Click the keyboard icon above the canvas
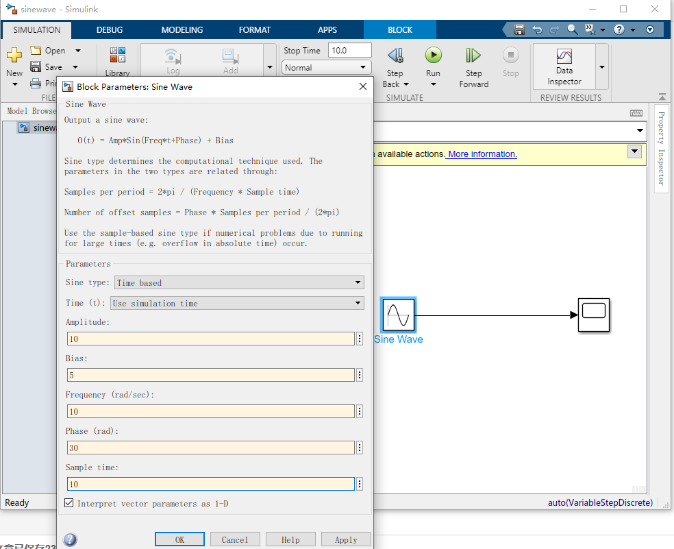The image size is (674, 549). click(x=636, y=113)
